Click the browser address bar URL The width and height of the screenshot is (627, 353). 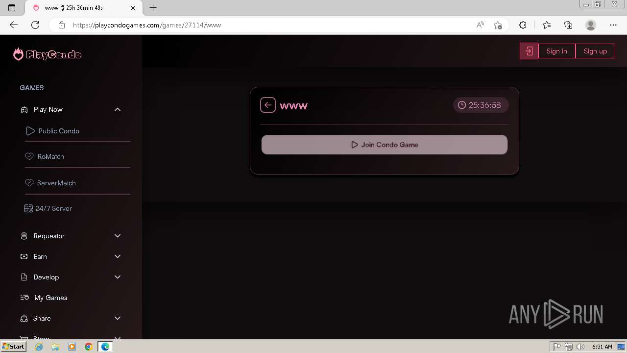[147, 25]
